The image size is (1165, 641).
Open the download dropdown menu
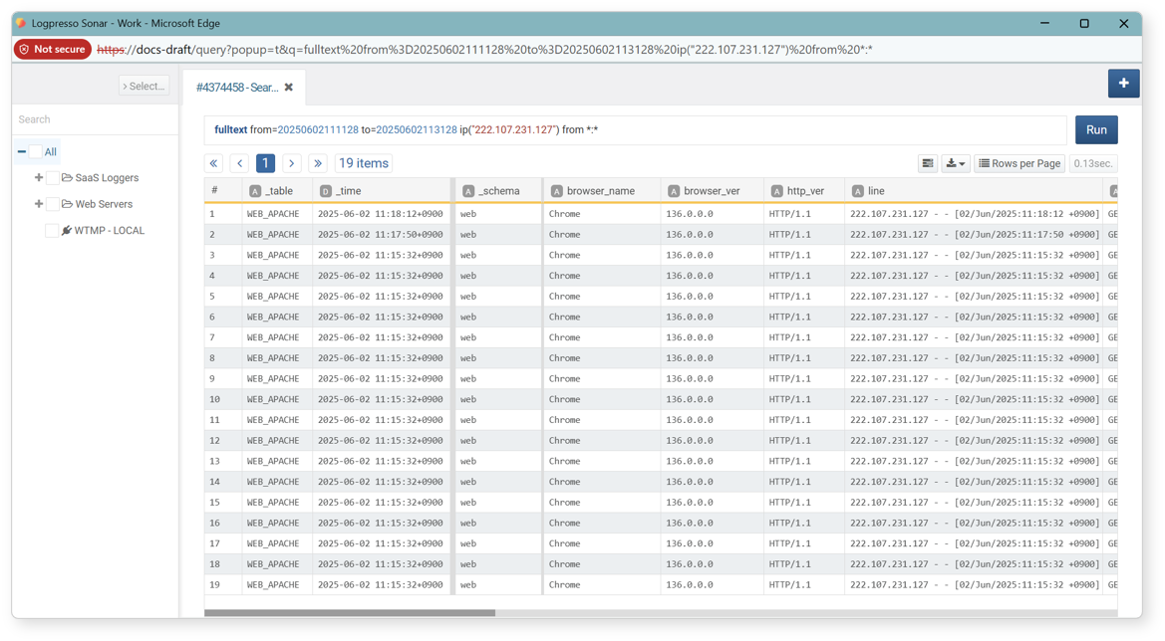956,163
